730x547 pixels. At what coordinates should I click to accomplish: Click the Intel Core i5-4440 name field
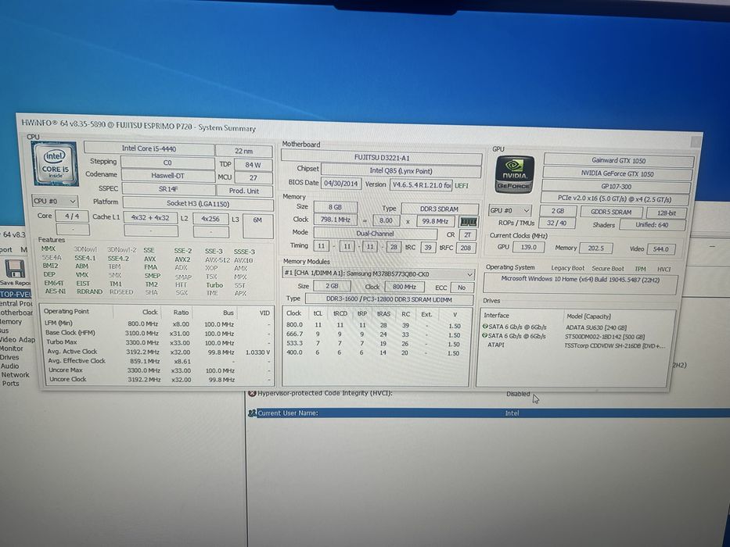coord(149,148)
